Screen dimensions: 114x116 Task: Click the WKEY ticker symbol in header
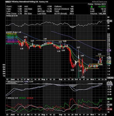click(x=8, y=2)
